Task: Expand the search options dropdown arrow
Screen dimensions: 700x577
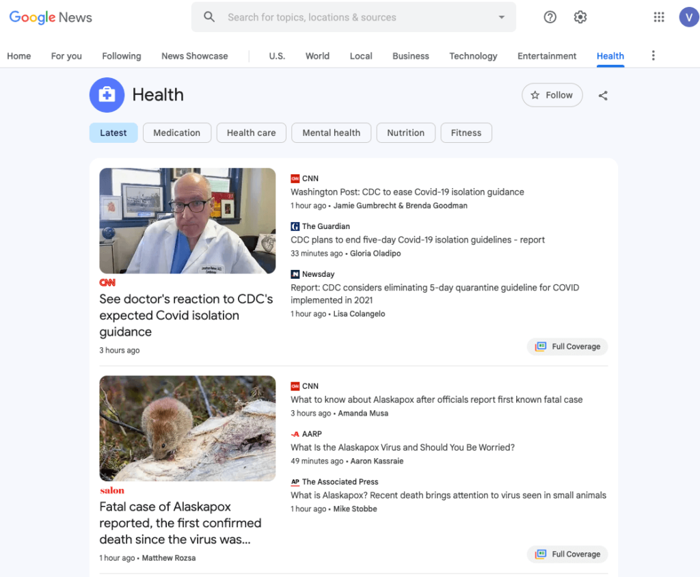Action: pyautogui.click(x=502, y=17)
